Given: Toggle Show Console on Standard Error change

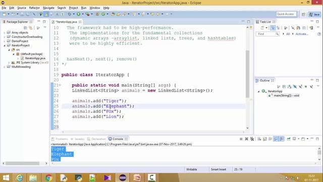Looking at the screenshot, I should pos(281,139).
